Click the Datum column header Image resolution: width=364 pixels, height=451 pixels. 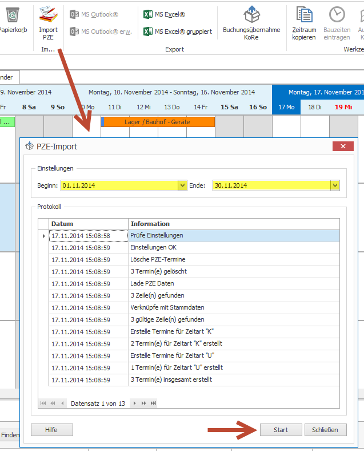click(89, 224)
